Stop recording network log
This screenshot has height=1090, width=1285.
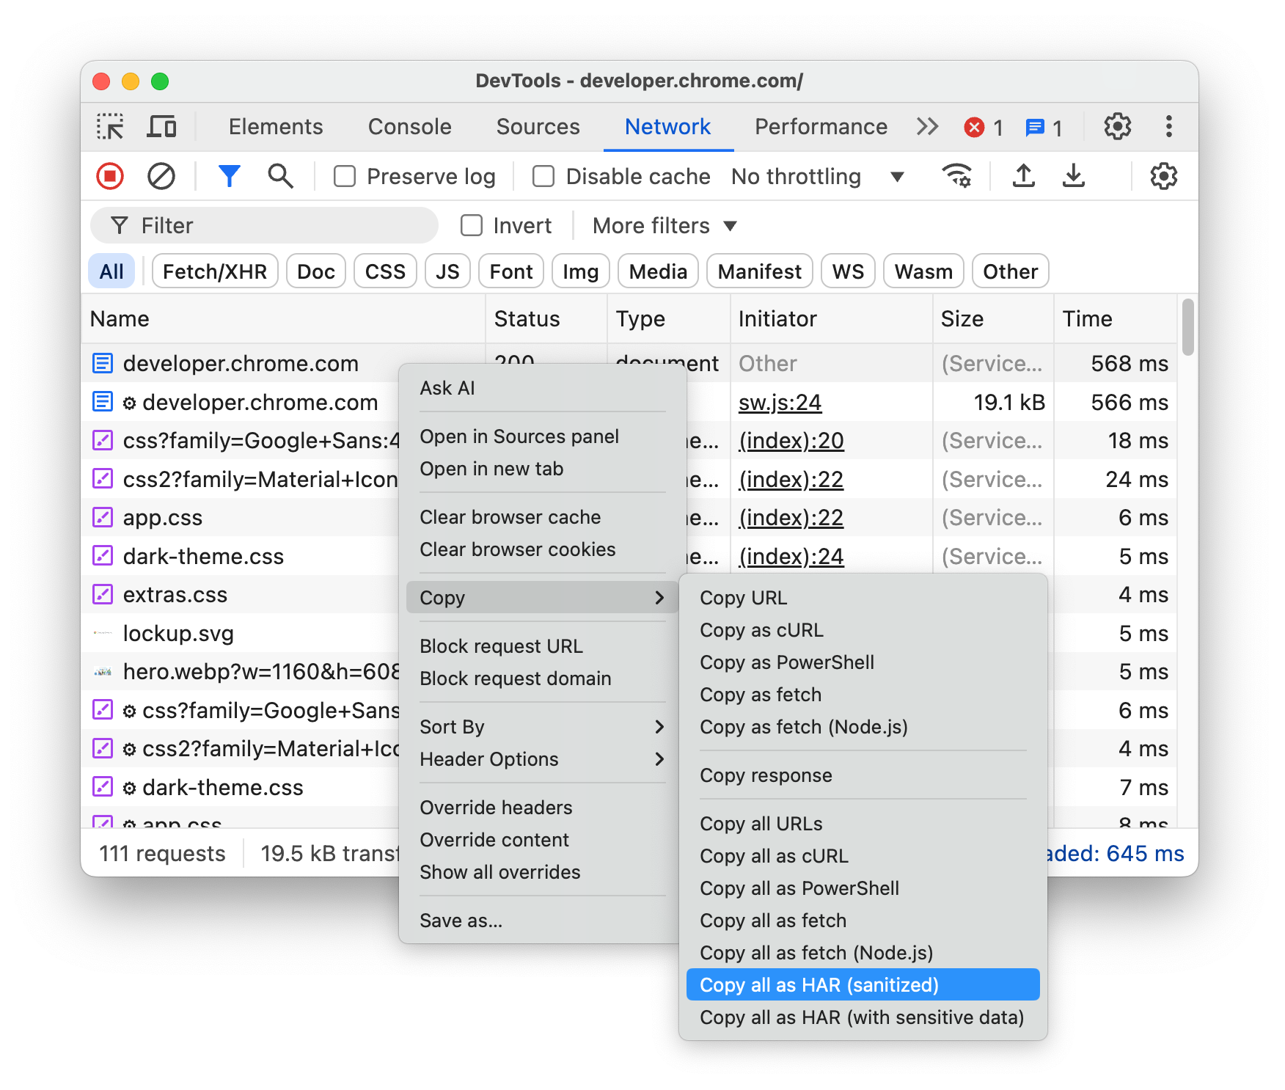110,176
